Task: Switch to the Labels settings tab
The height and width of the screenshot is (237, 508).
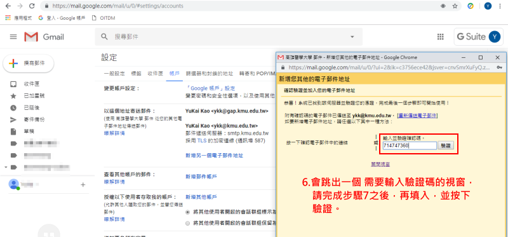Action: 136,74
